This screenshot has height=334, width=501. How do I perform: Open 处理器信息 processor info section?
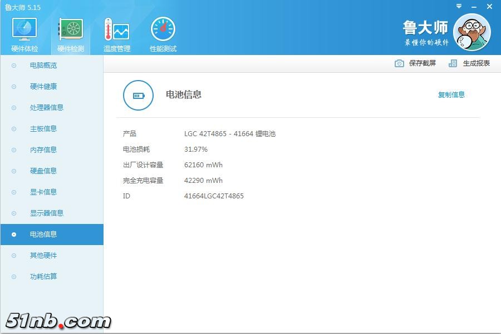(x=47, y=108)
